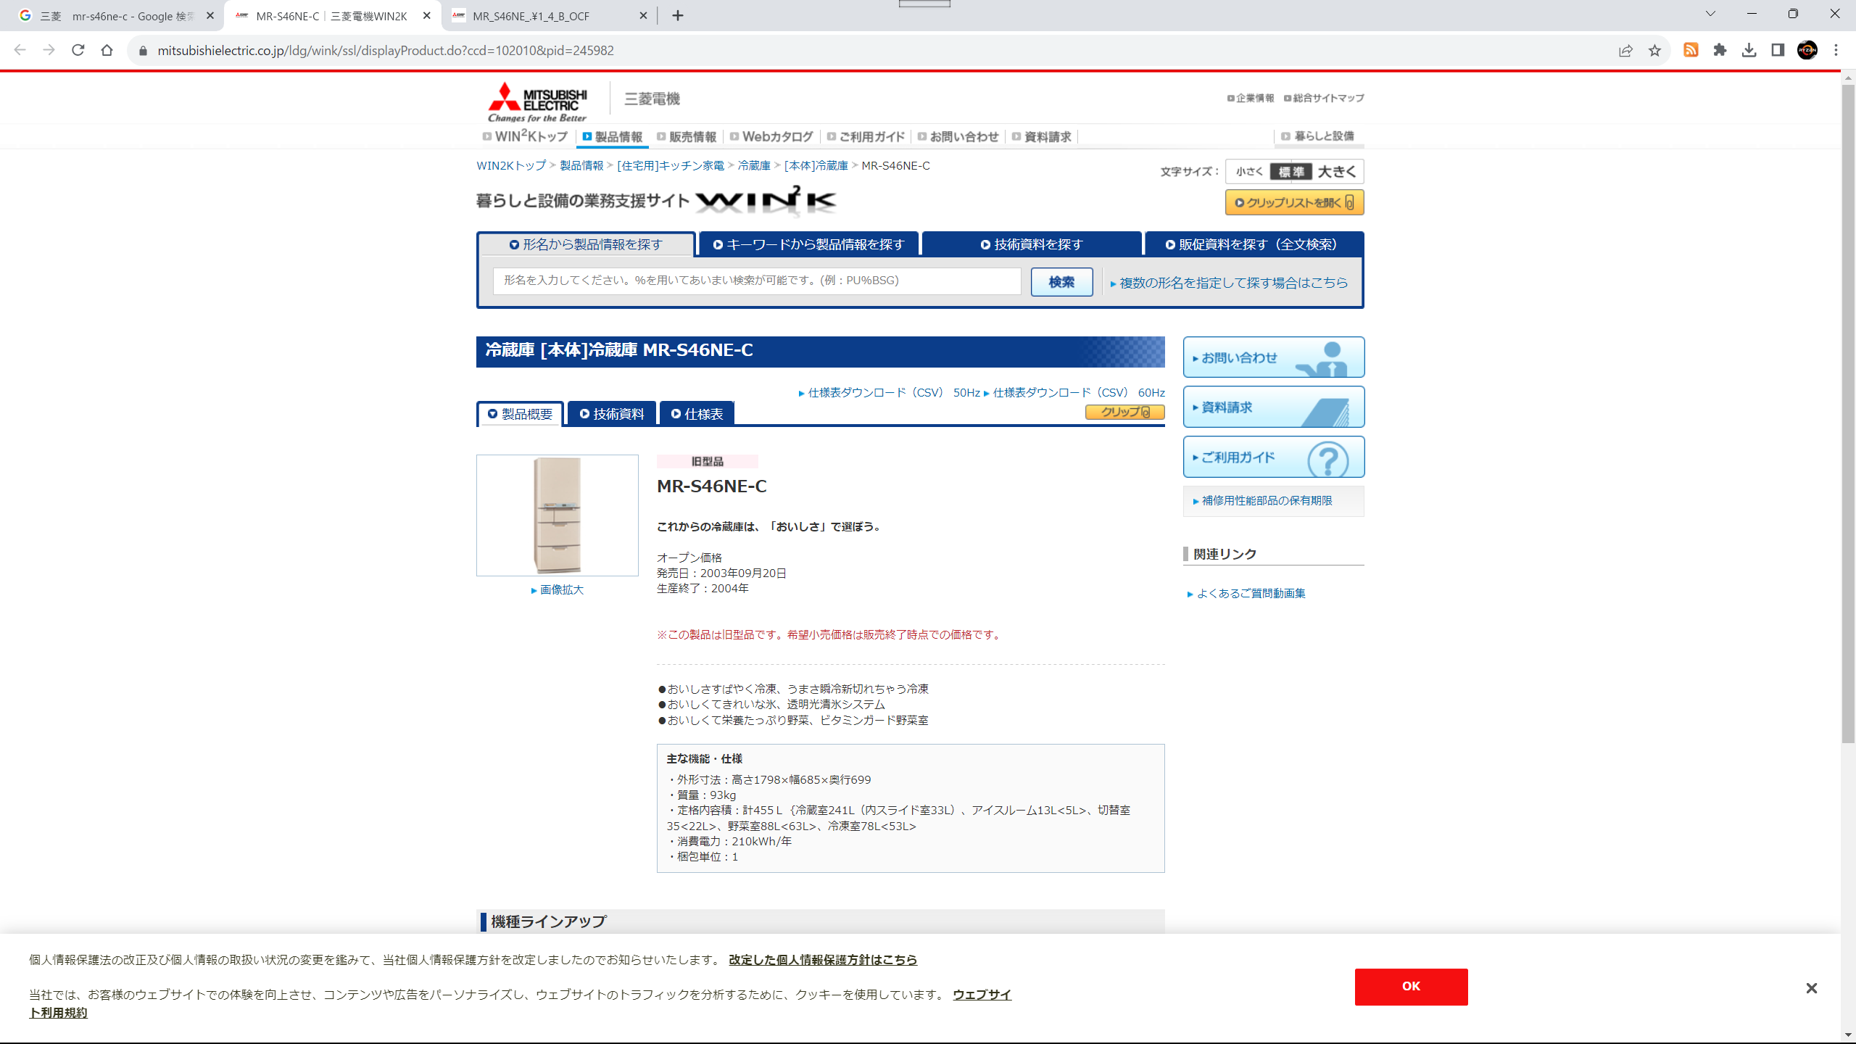The width and height of the screenshot is (1856, 1044).
Task: Open the refrigerator product thumbnail
Action: point(557,515)
